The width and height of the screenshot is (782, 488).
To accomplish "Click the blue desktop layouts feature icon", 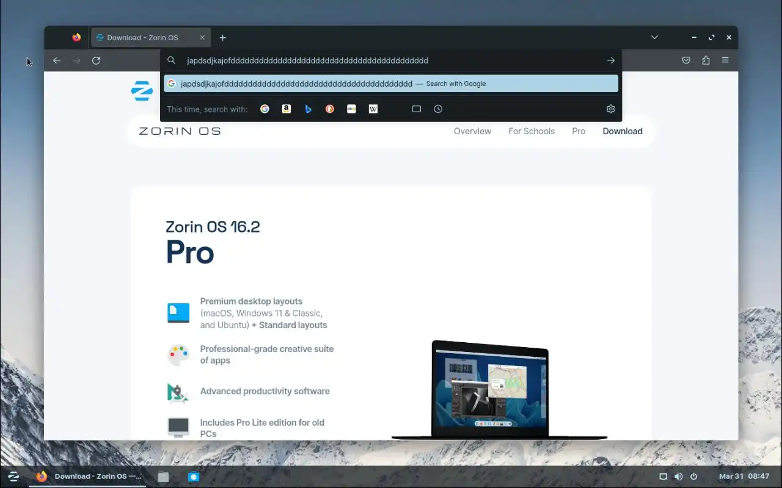I will click(178, 313).
